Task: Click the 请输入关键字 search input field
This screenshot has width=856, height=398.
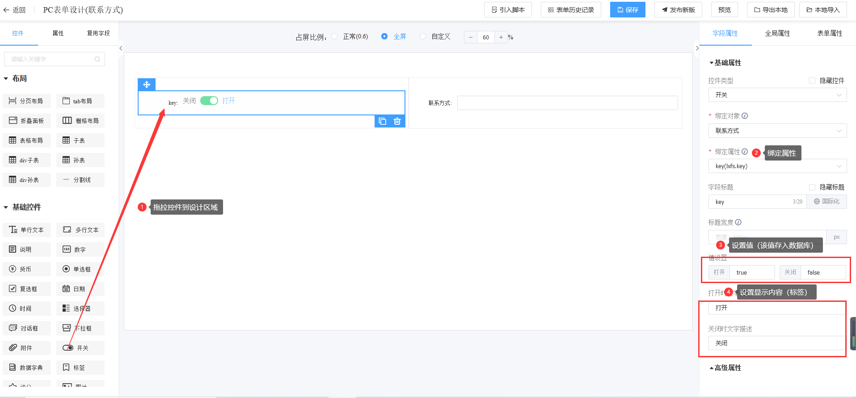Action: click(51, 59)
